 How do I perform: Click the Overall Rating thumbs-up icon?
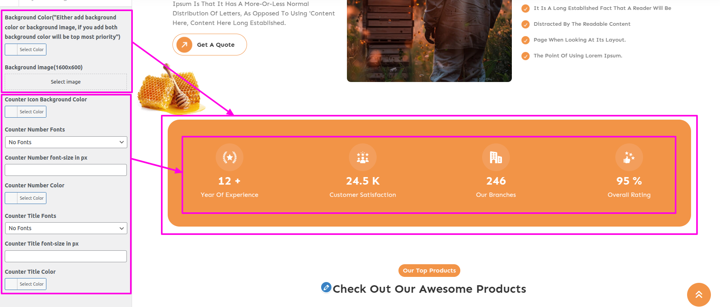tap(629, 157)
